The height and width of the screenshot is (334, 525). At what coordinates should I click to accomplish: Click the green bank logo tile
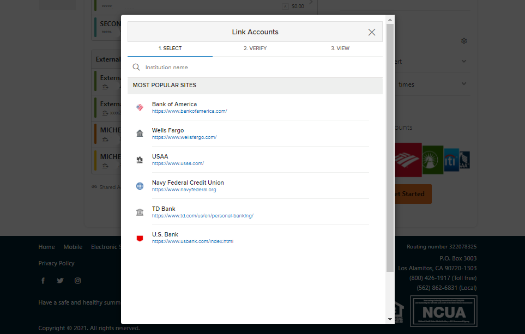click(x=432, y=160)
